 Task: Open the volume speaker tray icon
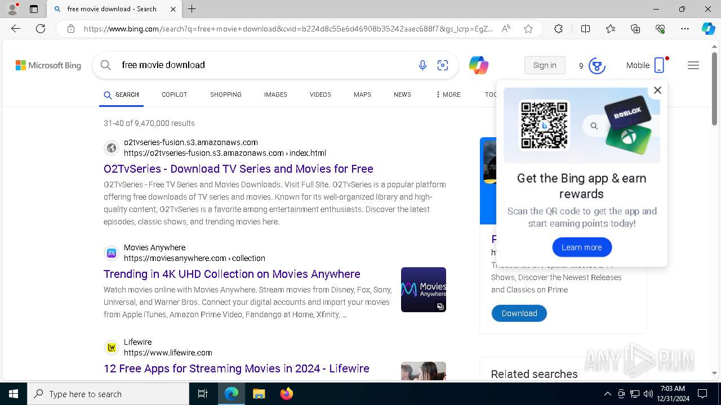click(648, 394)
